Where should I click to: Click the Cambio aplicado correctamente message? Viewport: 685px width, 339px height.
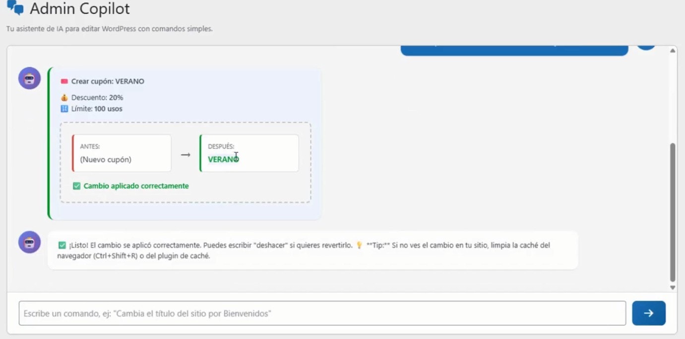(136, 186)
